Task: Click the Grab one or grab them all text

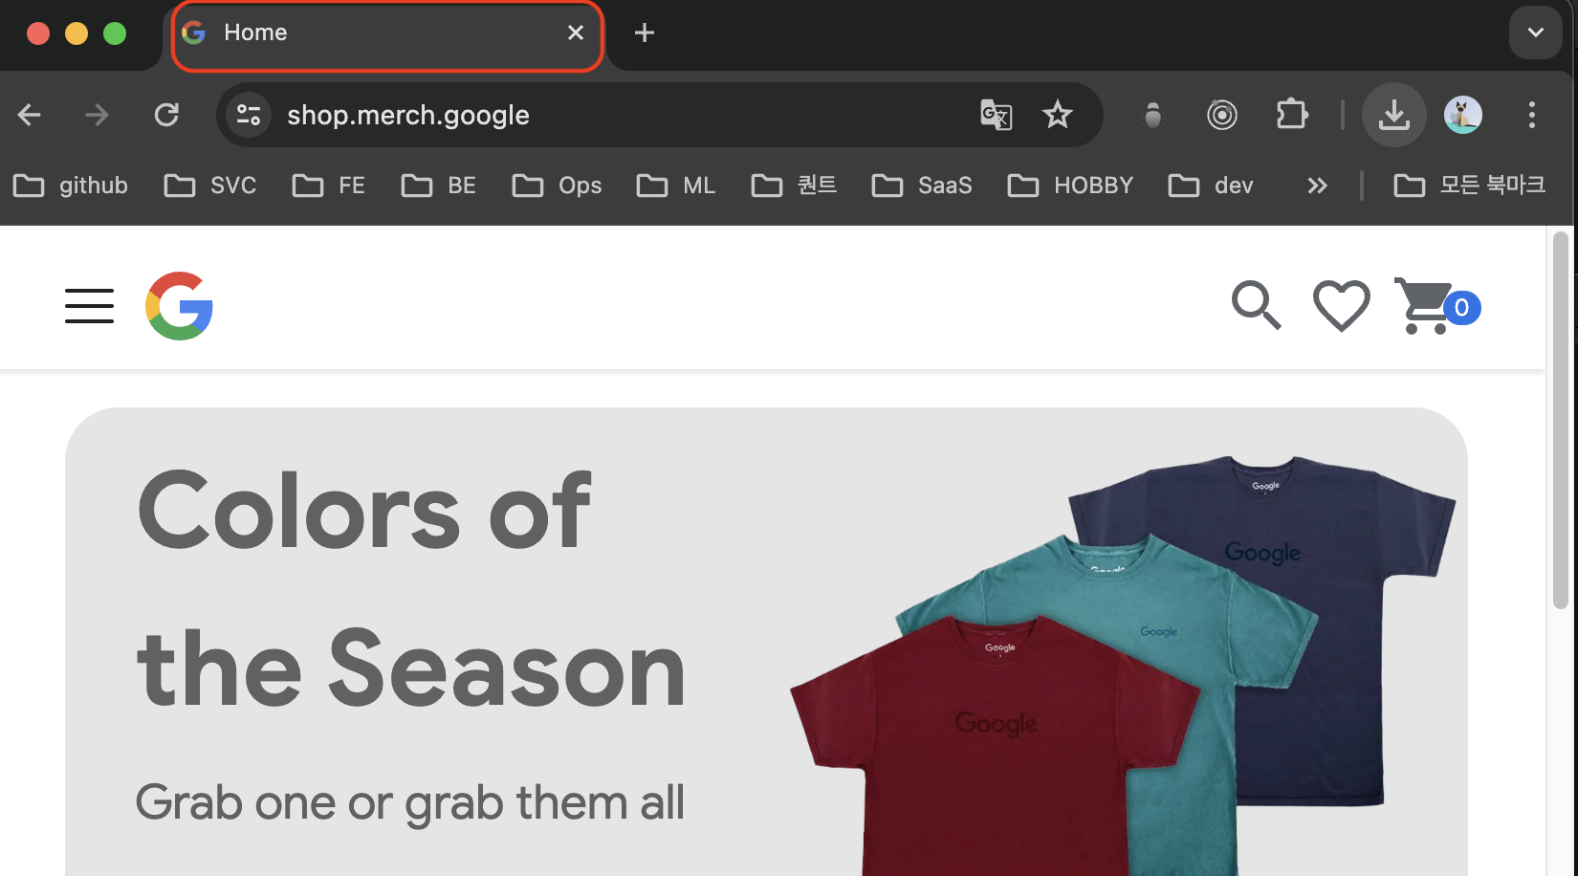Action: pyautogui.click(x=409, y=802)
